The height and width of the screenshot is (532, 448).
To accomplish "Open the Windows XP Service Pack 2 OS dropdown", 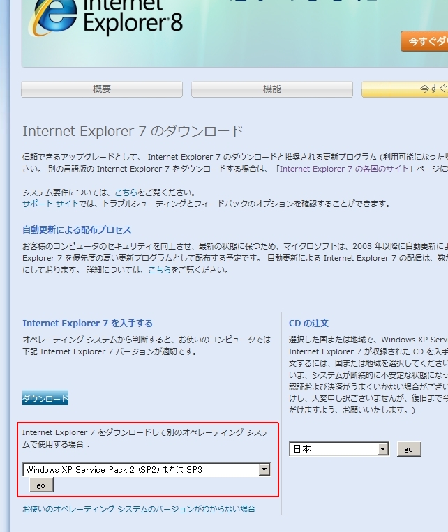I will click(147, 469).
